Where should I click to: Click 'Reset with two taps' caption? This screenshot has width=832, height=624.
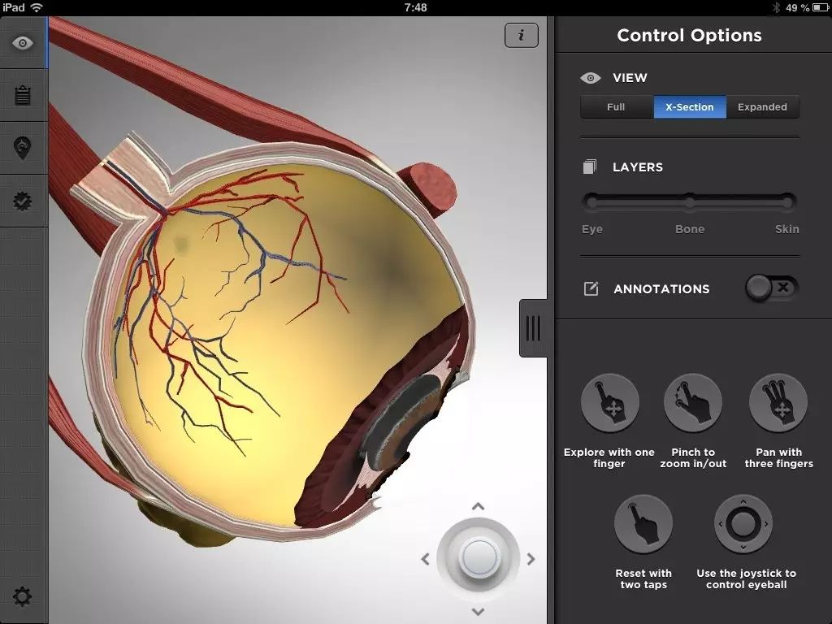tap(643, 578)
